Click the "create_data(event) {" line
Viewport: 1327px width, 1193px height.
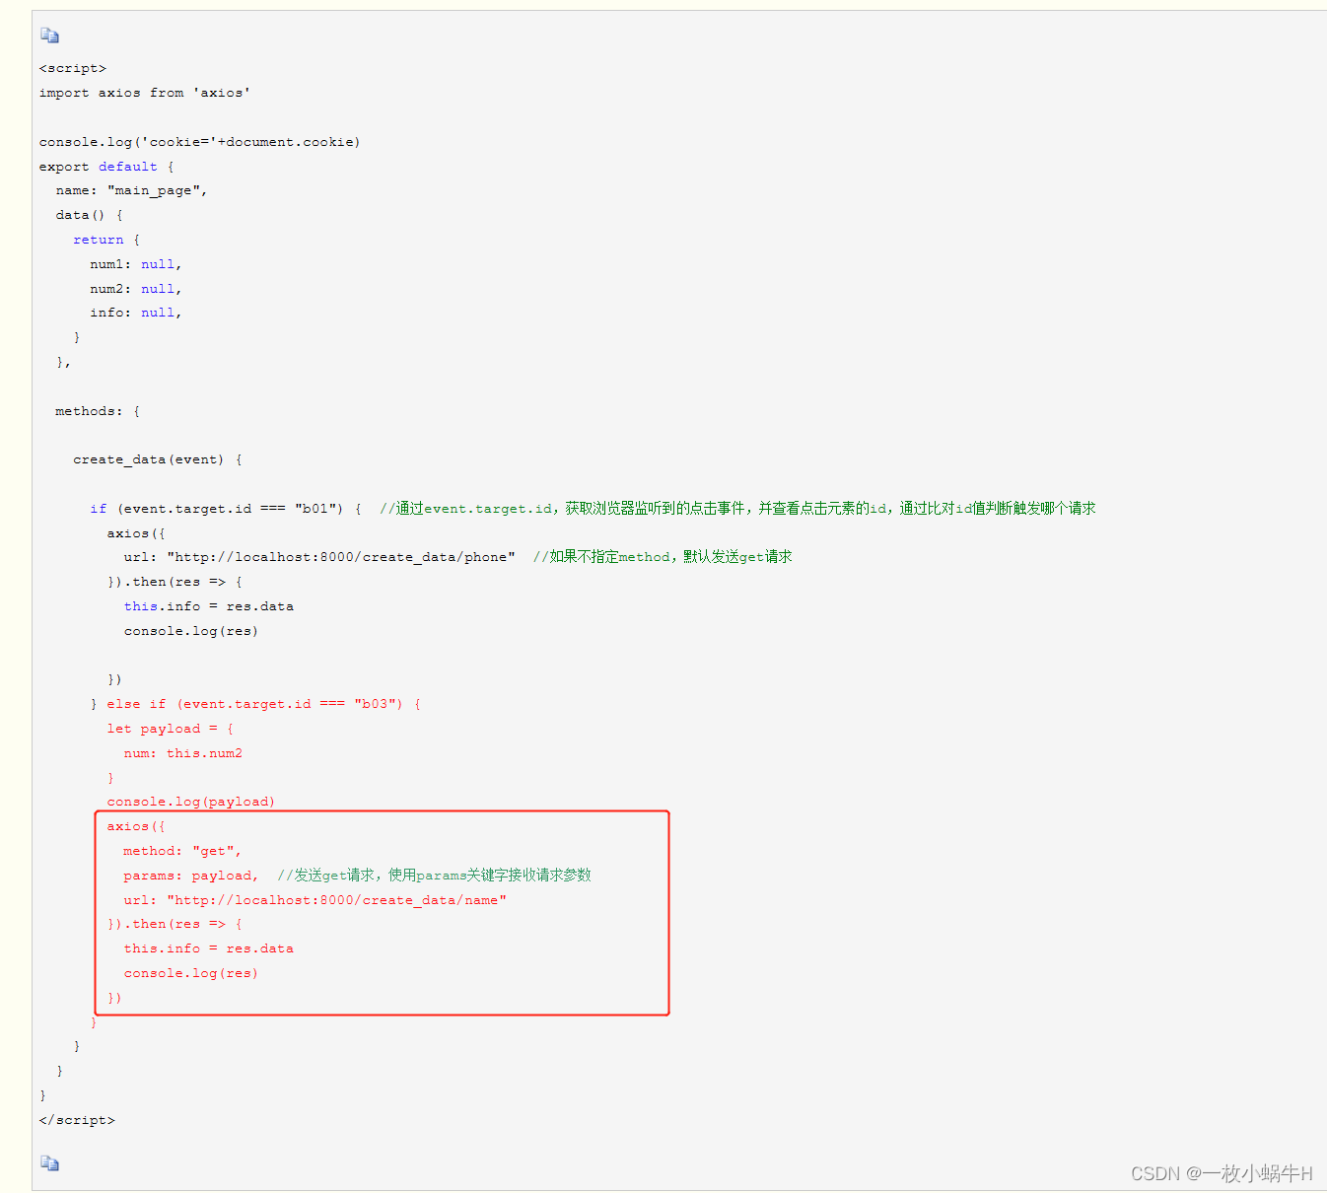pos(158,459)
